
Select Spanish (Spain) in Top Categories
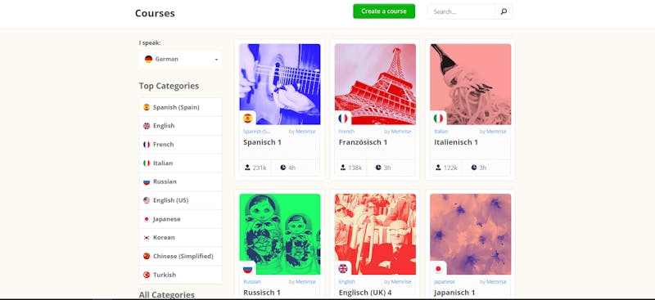tap(180, 107)
